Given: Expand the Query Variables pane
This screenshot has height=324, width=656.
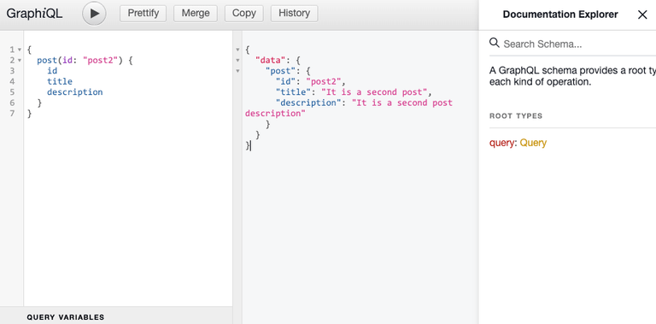Looking at the screenshot, I should pyautogui.click(x=116, y=317).
